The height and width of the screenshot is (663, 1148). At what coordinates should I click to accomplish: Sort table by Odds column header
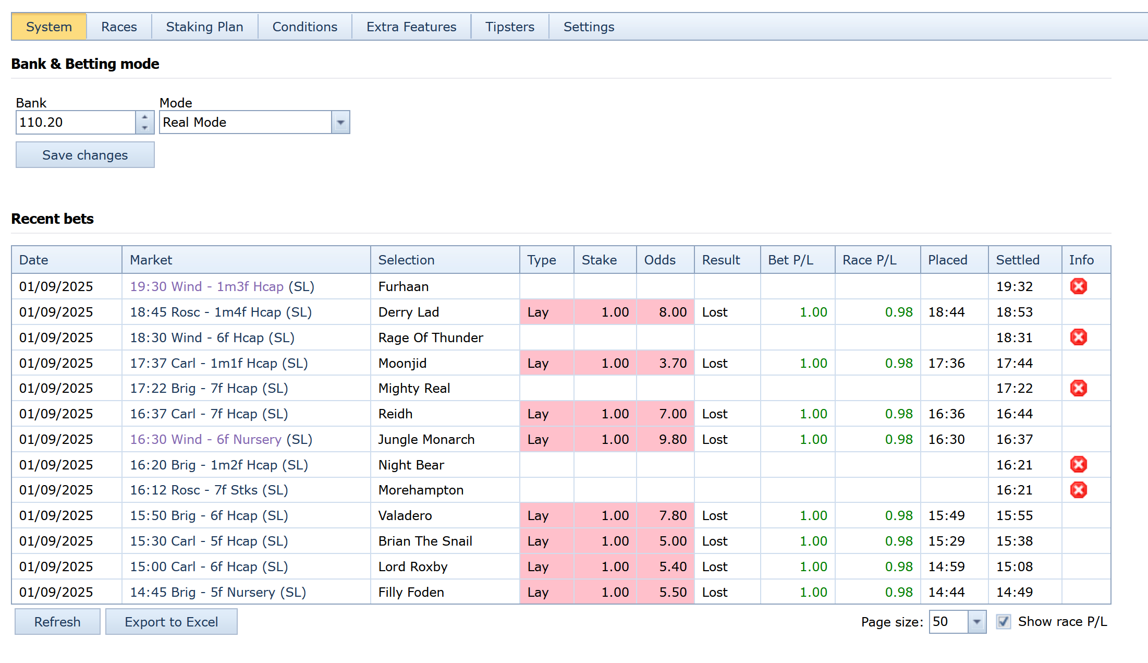(660, 260)
